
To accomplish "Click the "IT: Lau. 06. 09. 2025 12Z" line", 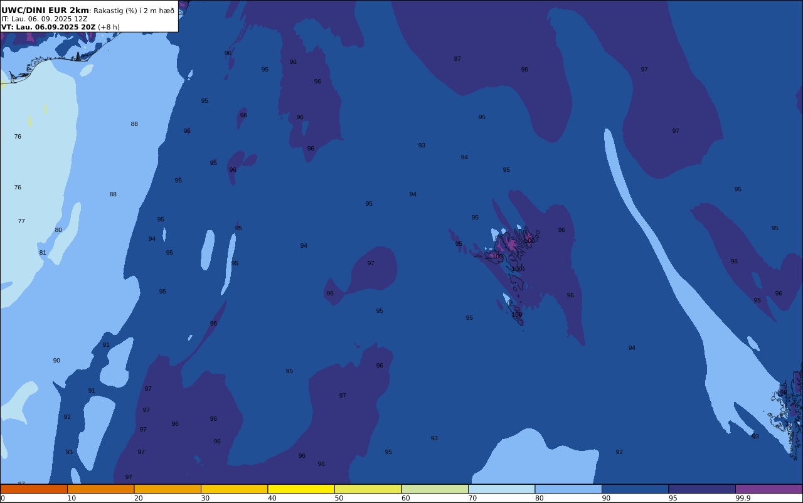I will pyautogui.click(x=45, y=19).
